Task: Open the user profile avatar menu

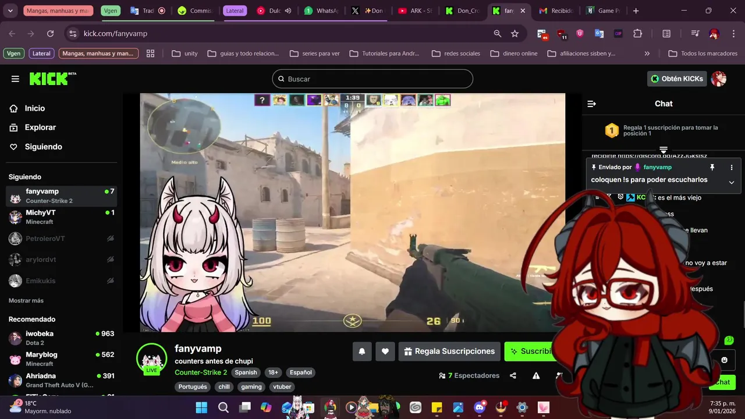Action: (719, 79)
